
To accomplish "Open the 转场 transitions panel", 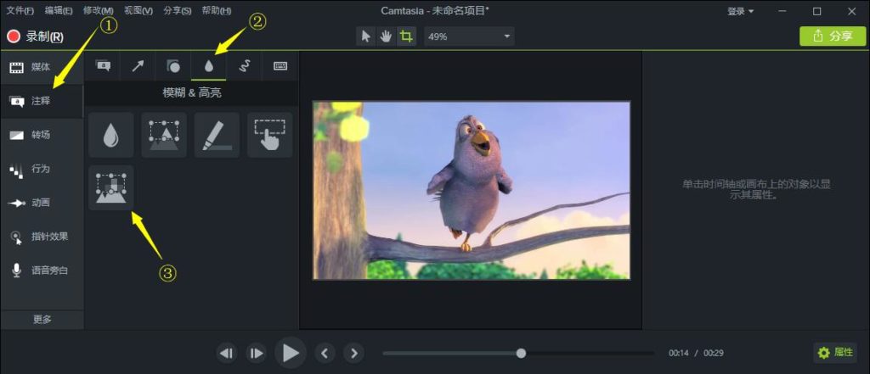I will [42, 135].
